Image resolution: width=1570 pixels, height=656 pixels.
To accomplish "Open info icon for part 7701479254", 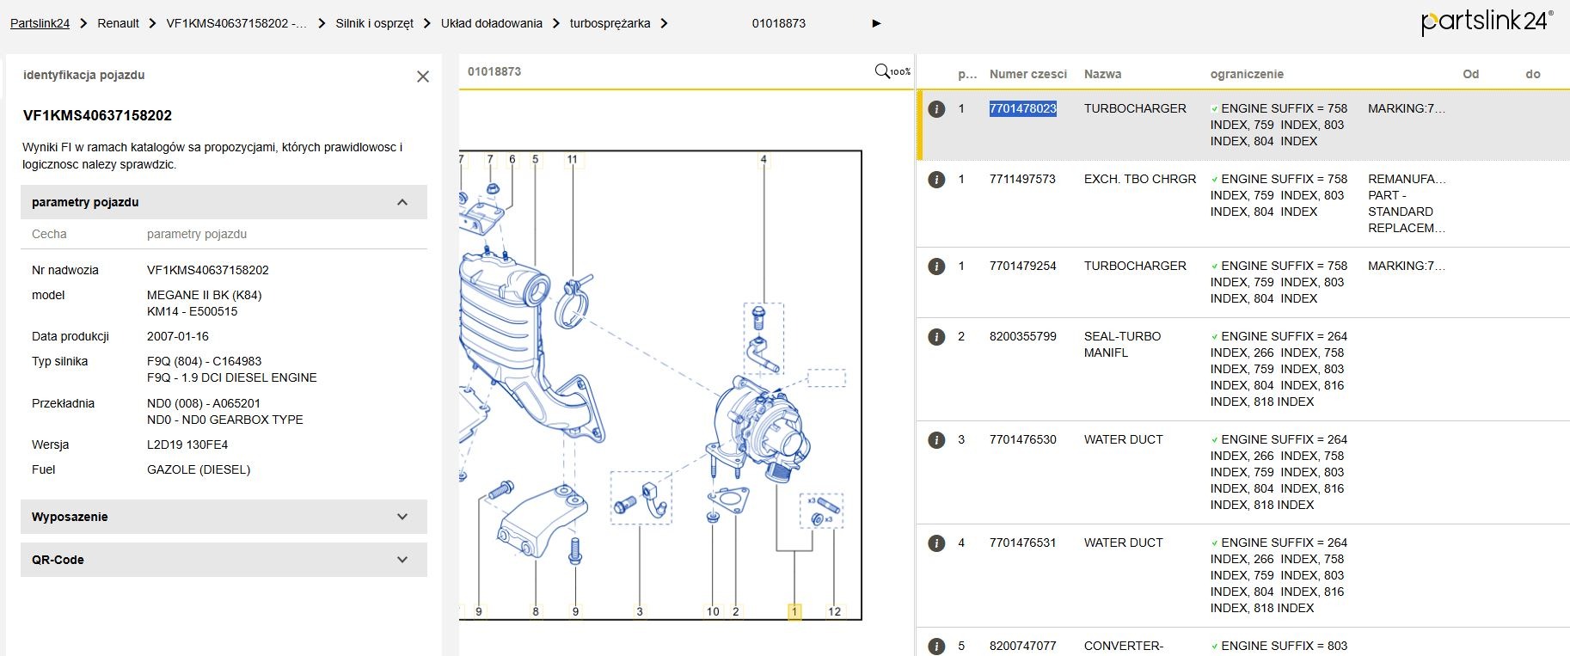I will [937, 267].
